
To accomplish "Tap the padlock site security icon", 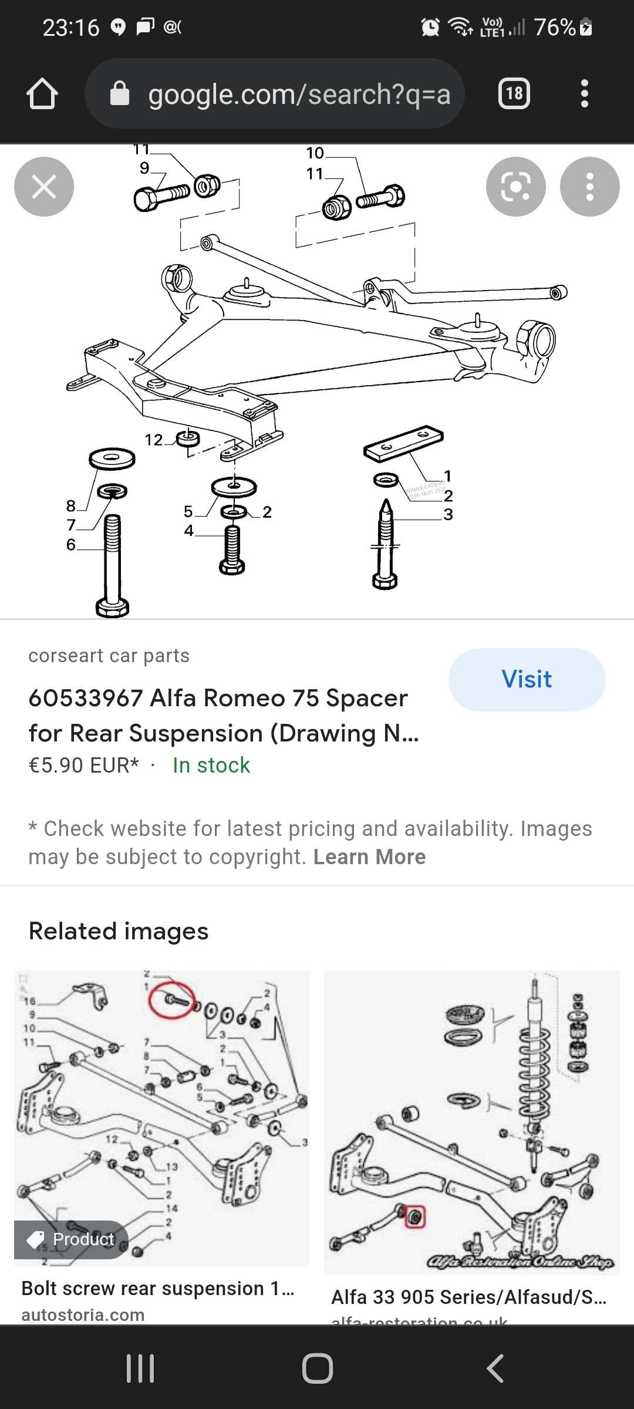I will (120, 94).
